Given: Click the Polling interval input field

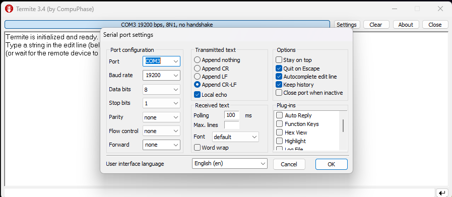Looking at the screenshot, I should [232, 115].
